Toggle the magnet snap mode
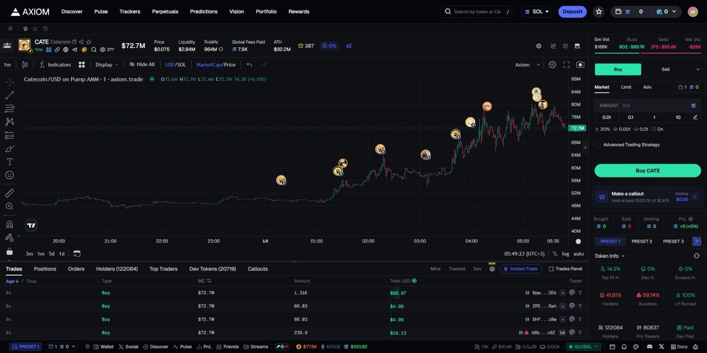The image size is (707, 353). point(10,224)
